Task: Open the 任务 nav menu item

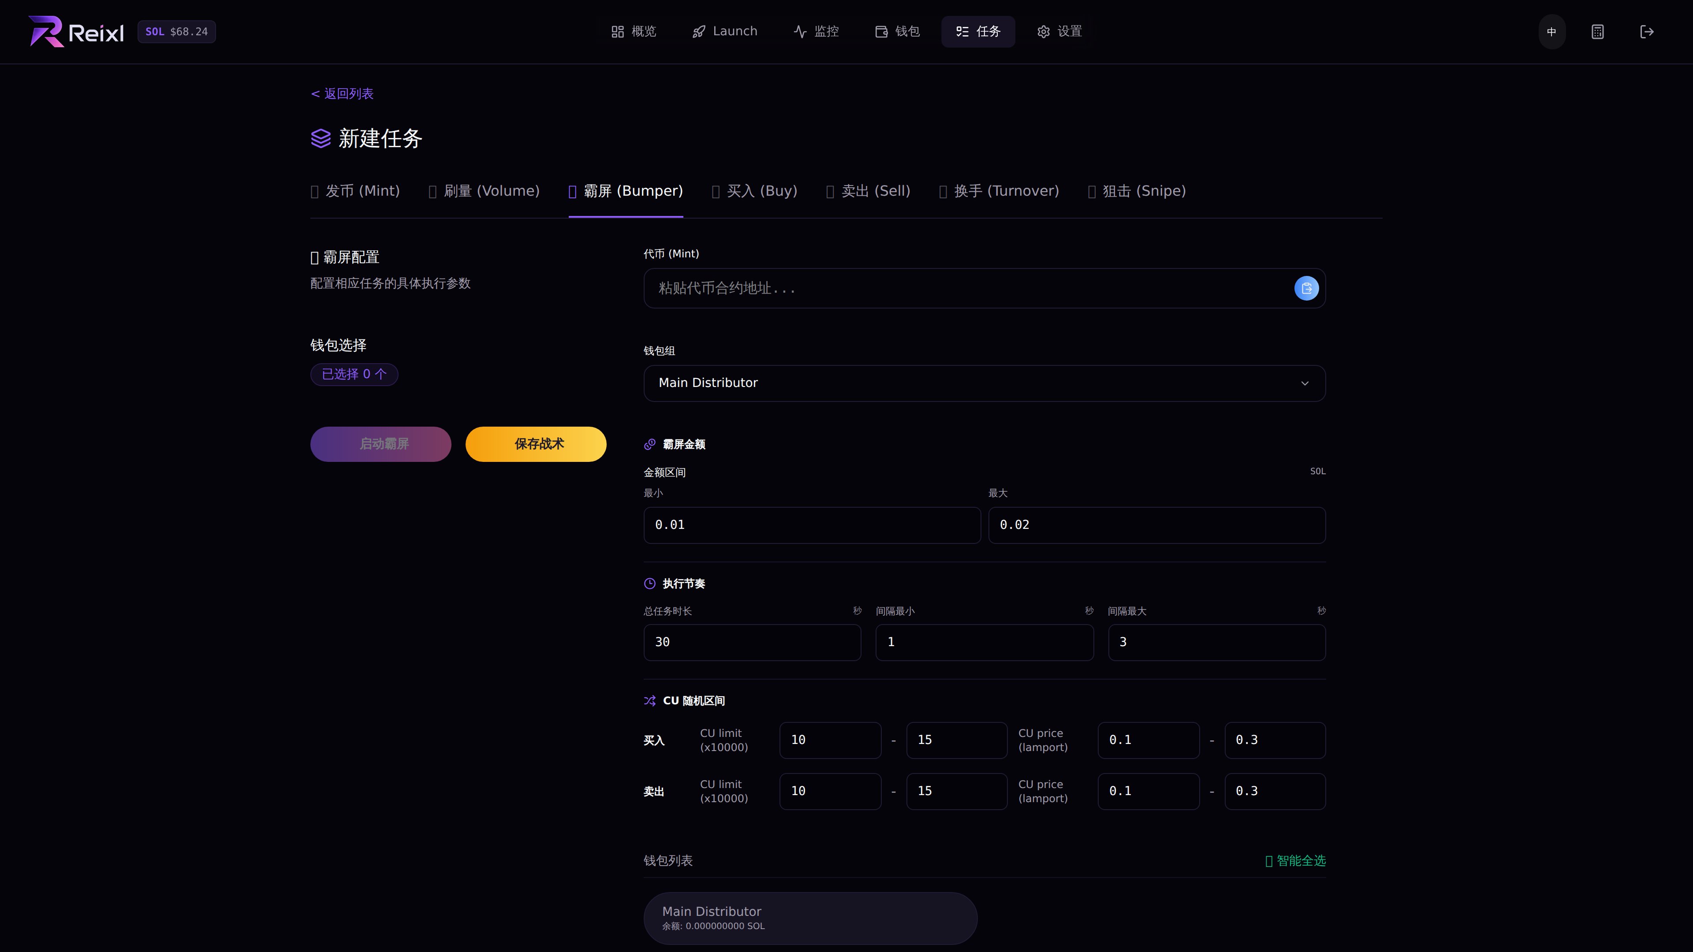Action: [978, 32]
